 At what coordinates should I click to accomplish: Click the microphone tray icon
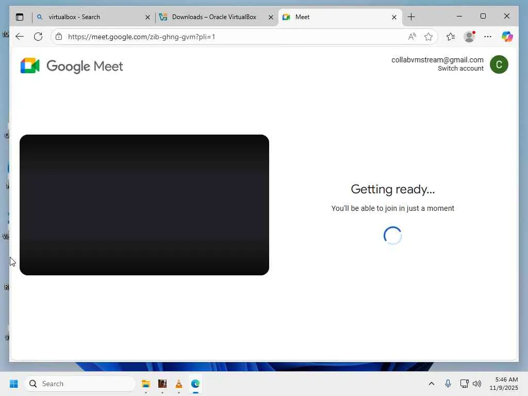448,384
